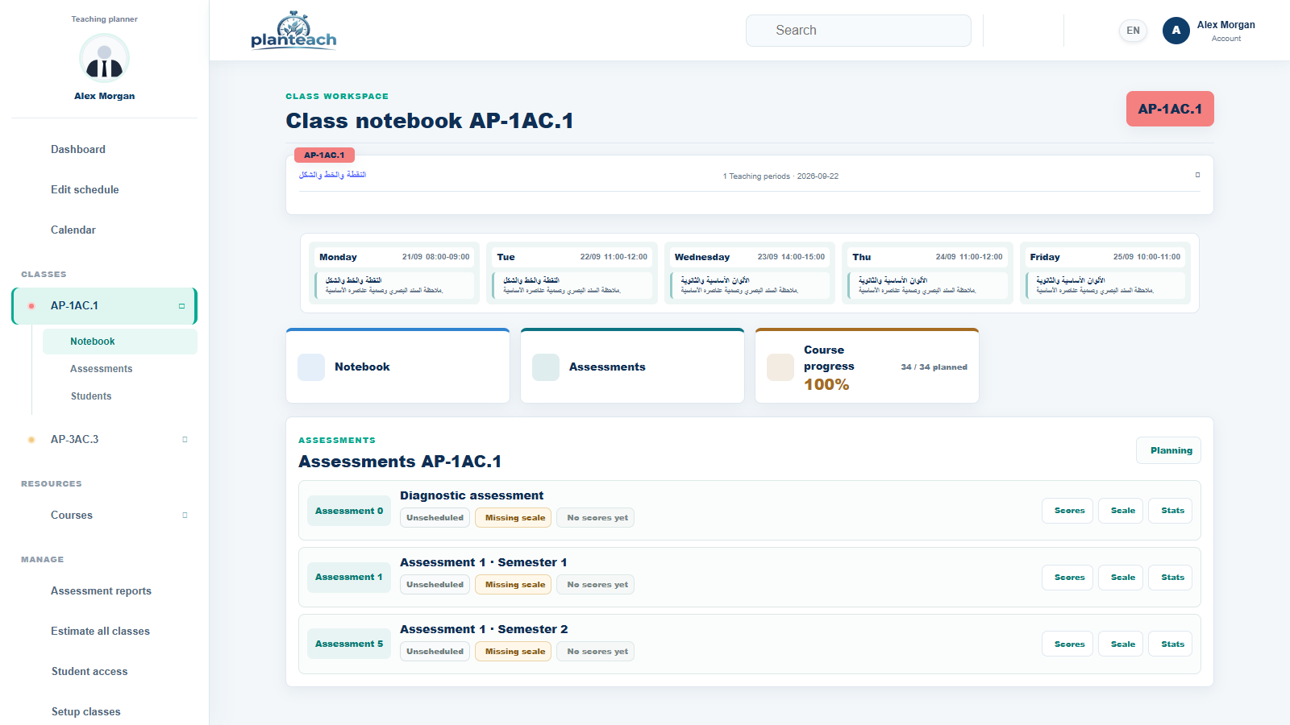This screenshot has width=1290, height=725.
Task: Click in the Search field
Action: click(858, 31)
